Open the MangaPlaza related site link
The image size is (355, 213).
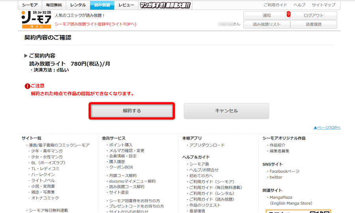click(x=281, y=197)
